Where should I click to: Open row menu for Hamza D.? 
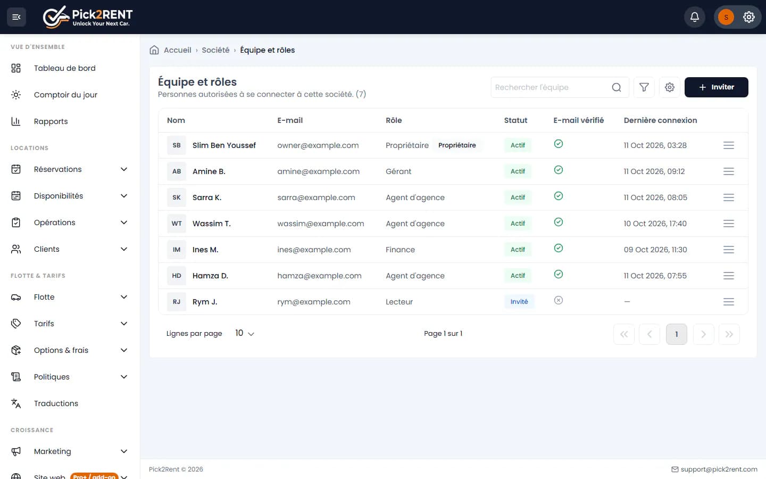[729, 276]
